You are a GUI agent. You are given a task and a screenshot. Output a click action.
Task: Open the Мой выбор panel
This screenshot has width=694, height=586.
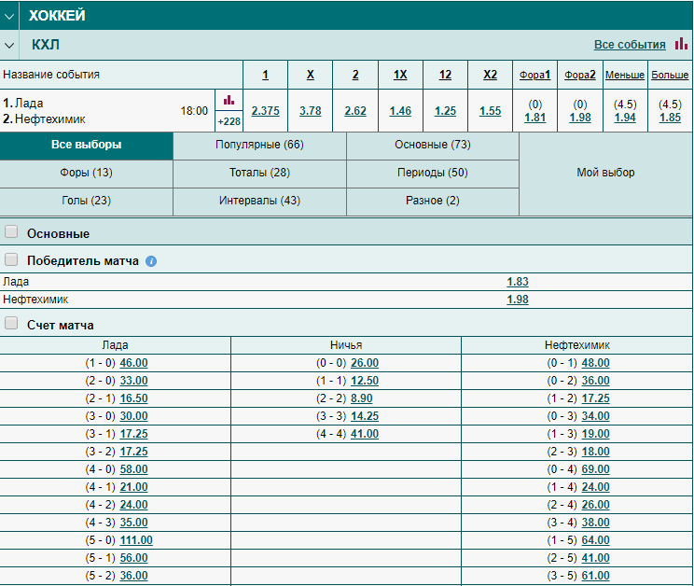605,173
